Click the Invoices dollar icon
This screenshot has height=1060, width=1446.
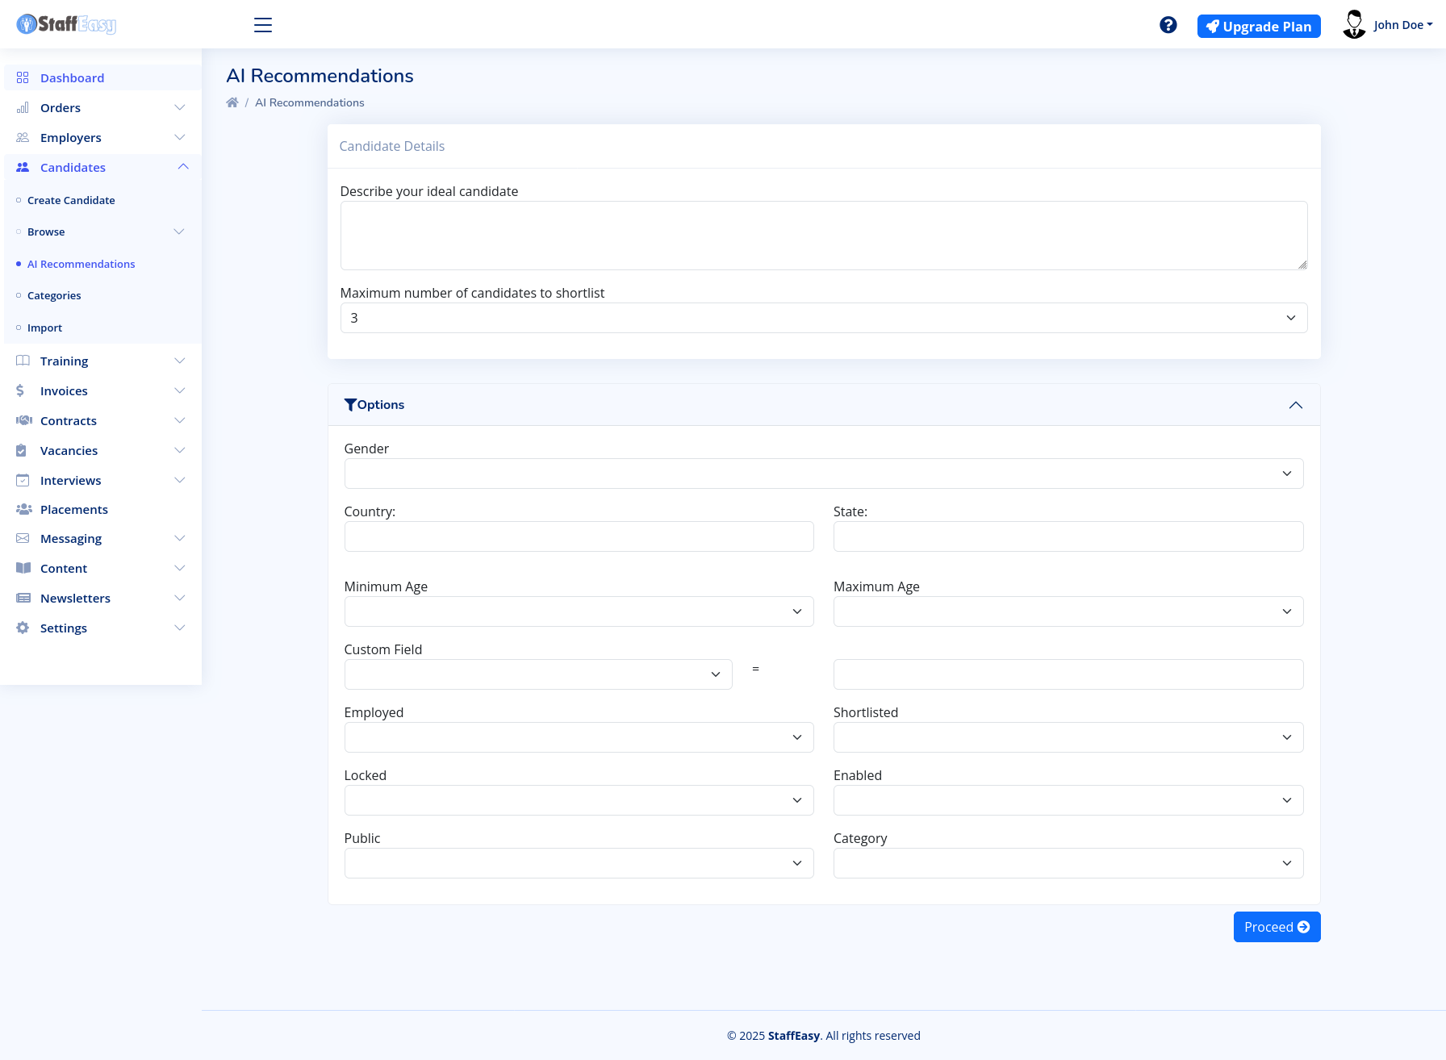[21, 391]
